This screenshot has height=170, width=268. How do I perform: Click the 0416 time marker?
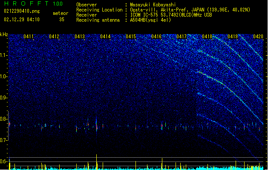[x=156, y=37]
